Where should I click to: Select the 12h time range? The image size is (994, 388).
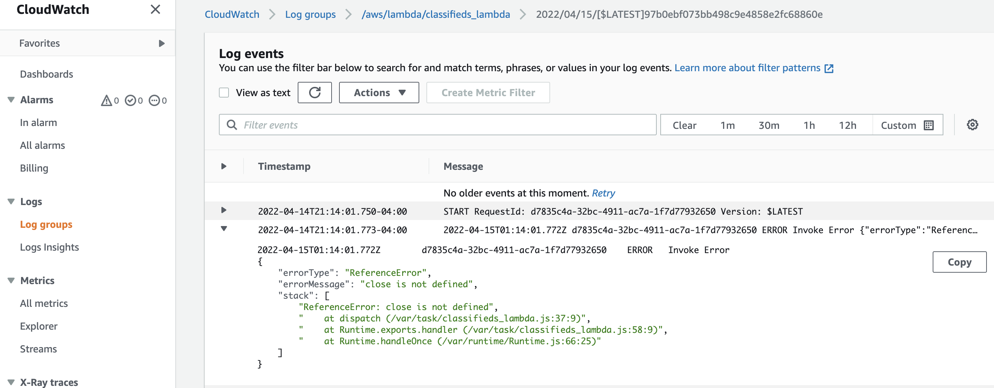[848, 125]
